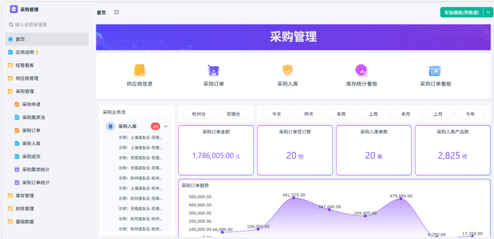Viewport: 494px width, 239px height.
Task: Open the blue 采购订单看板 shortcut icon
Action: (435, 70)
